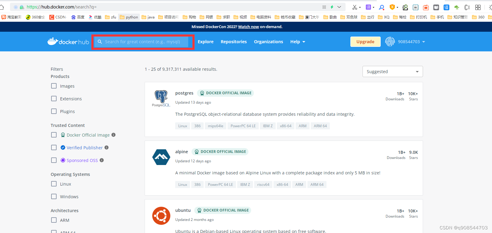Viewport: 492px width, 233px height.
Task: Click the QR code icon in address bar
Action: click(324, 7)
